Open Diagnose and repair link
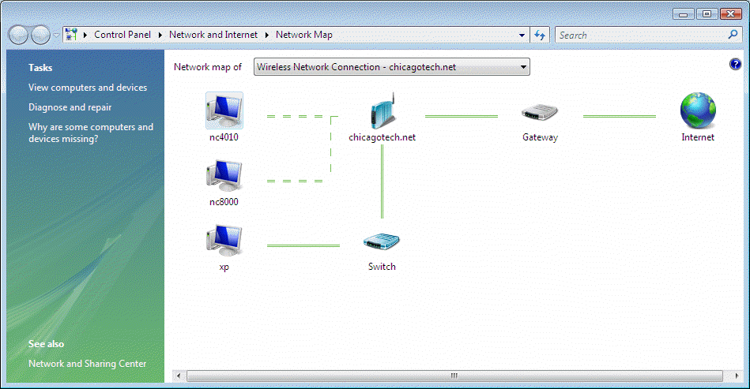Image resolution: width=750 pixels, height=389 pixels. (70, 107)
